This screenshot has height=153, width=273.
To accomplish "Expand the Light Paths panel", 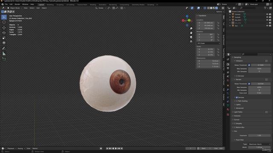I will click(x=238, y=112).
